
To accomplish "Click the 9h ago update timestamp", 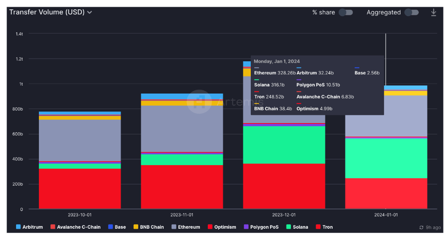I will [x=433, y=227].
